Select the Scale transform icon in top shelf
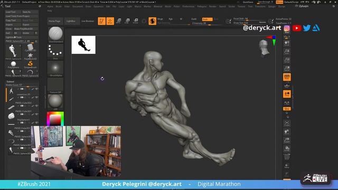 point(127,21)
